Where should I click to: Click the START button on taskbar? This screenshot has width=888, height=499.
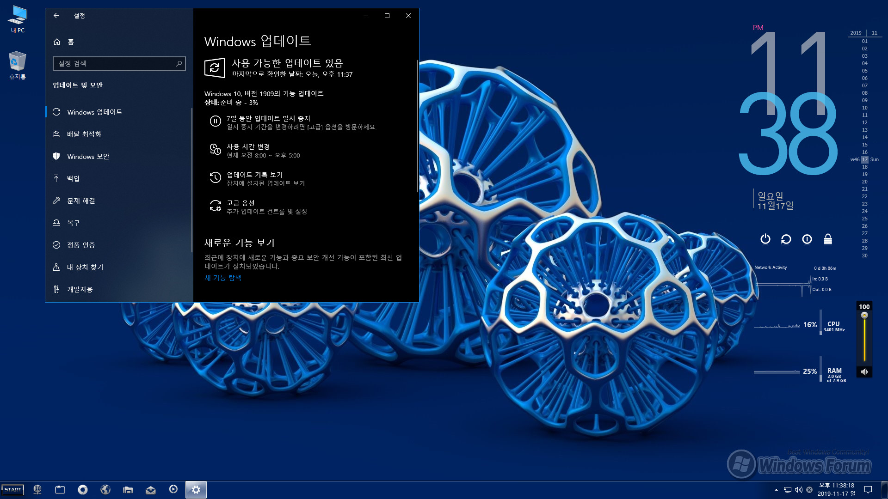coord(13,490)
